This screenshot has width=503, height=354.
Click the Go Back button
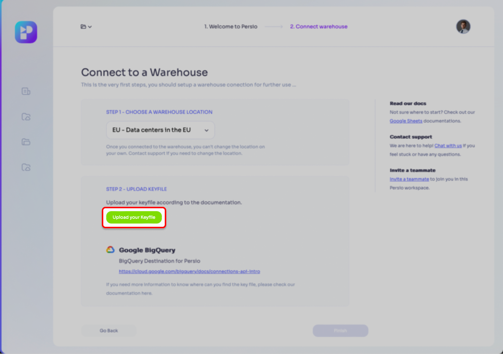click(109, 331)
